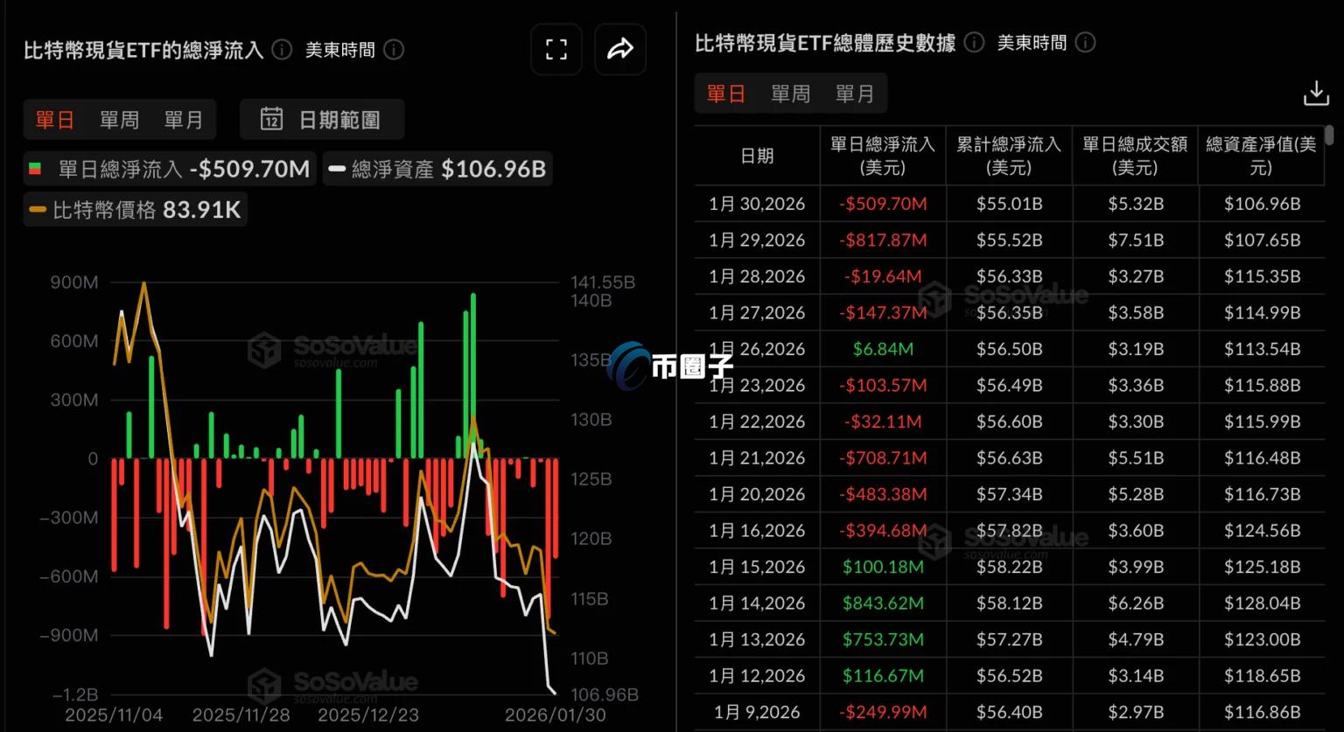Click the fullscreen expand chart icon

tap(556, 50)
